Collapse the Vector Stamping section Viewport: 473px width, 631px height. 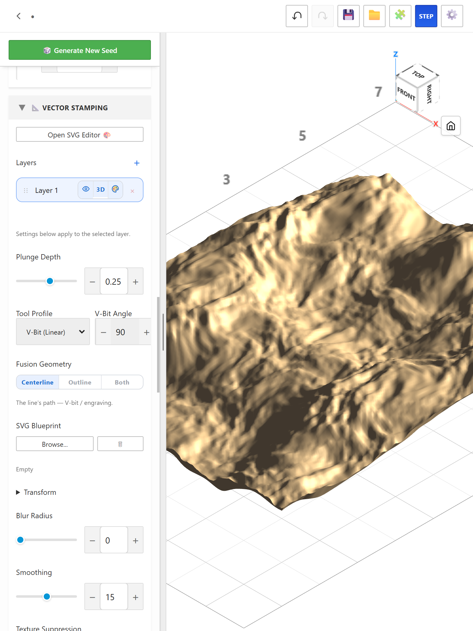(22, 108)
